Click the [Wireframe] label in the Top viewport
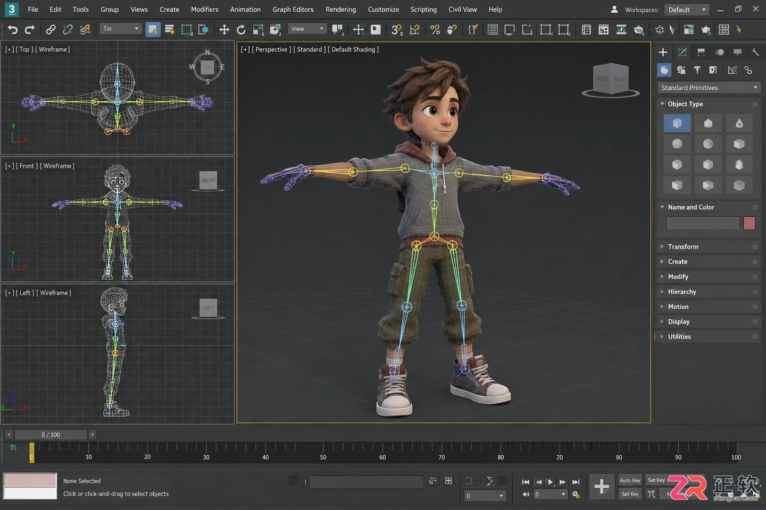 pos(53,49)
